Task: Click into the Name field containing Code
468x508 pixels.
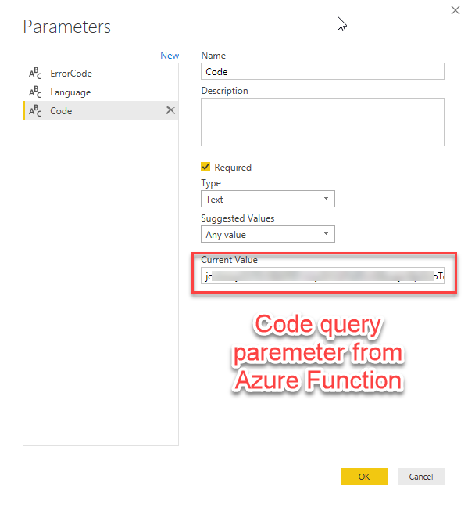Action: coord(323,71)
